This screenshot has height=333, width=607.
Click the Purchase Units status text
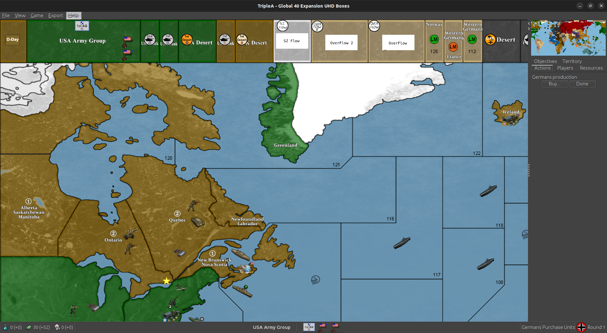click(559, 327)
